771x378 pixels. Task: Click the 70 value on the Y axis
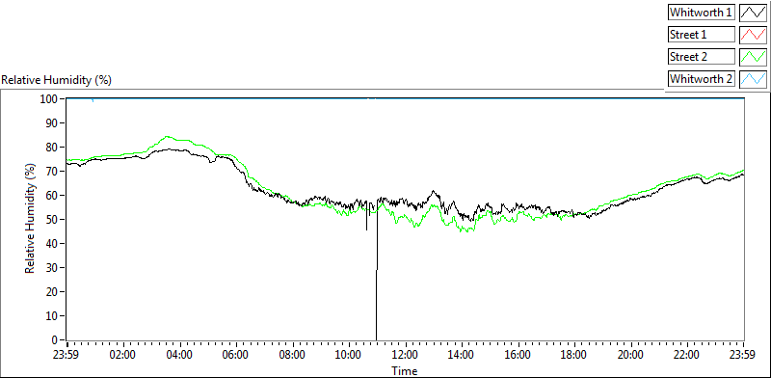pyautogui.click(x=53, y=172)
